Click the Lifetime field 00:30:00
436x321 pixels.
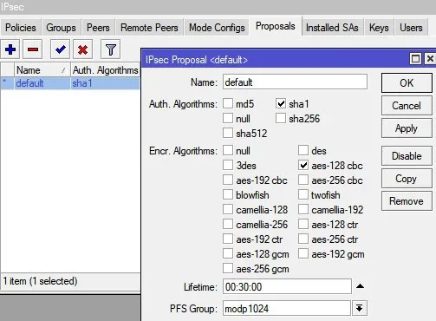[x=287, y=286]
